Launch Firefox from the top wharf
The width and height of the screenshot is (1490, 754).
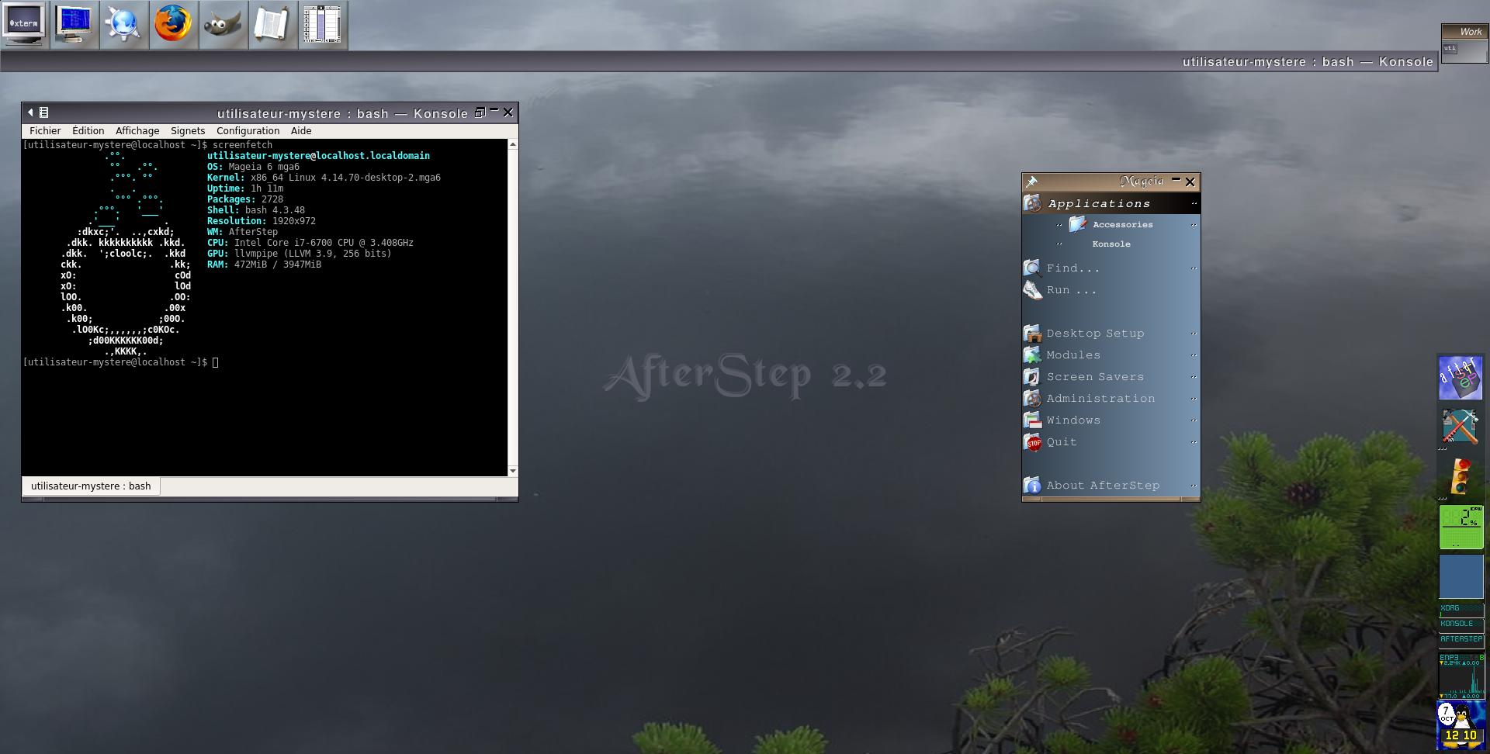point(174,25)
